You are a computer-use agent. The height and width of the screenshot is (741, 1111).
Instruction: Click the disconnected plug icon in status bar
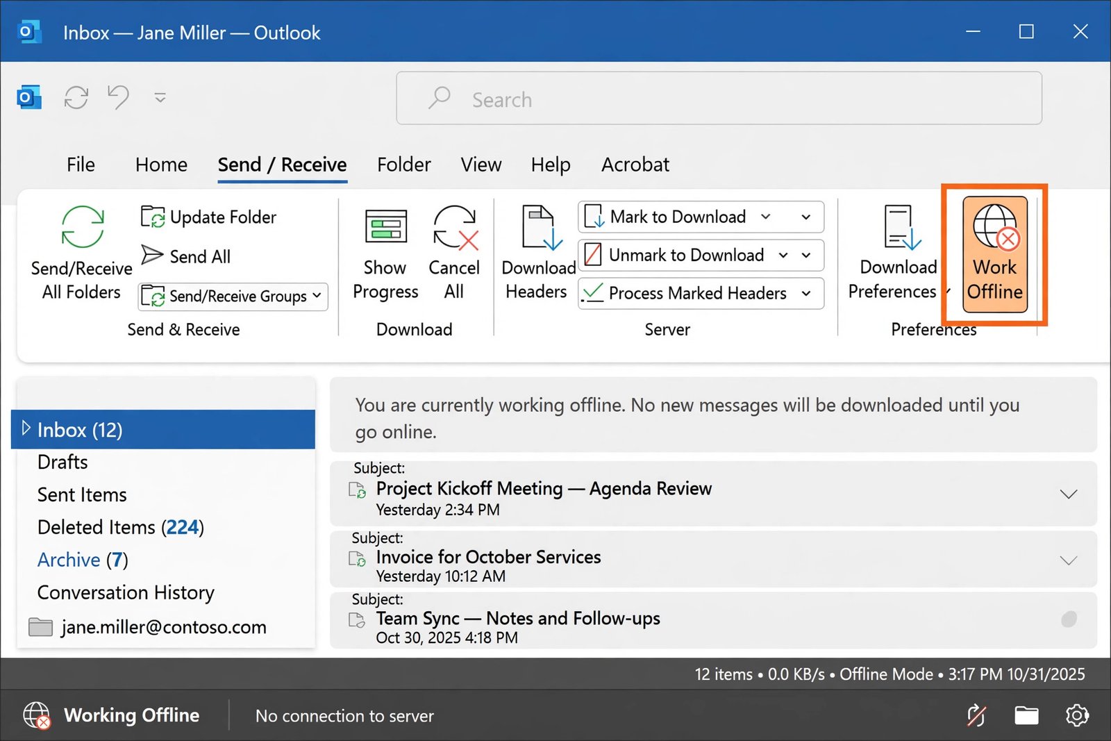tap(976, 715)
